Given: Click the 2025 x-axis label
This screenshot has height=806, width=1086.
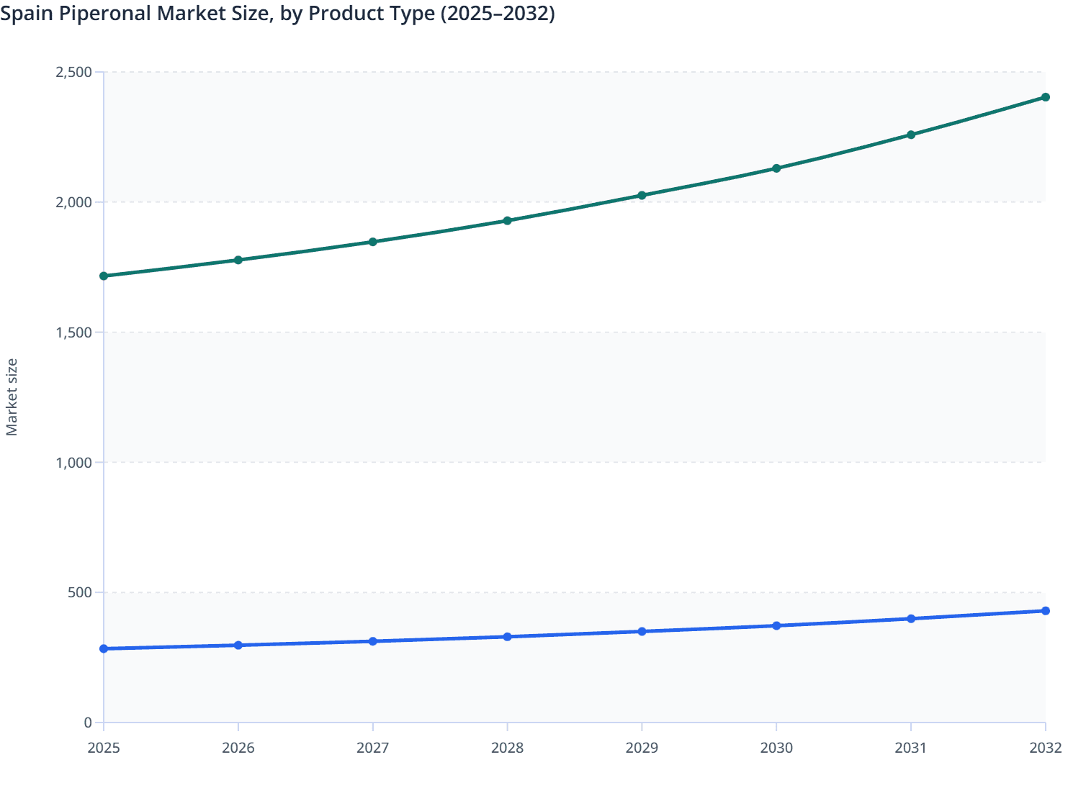Looking at the screenshot, I should click(x=104, y=749).
